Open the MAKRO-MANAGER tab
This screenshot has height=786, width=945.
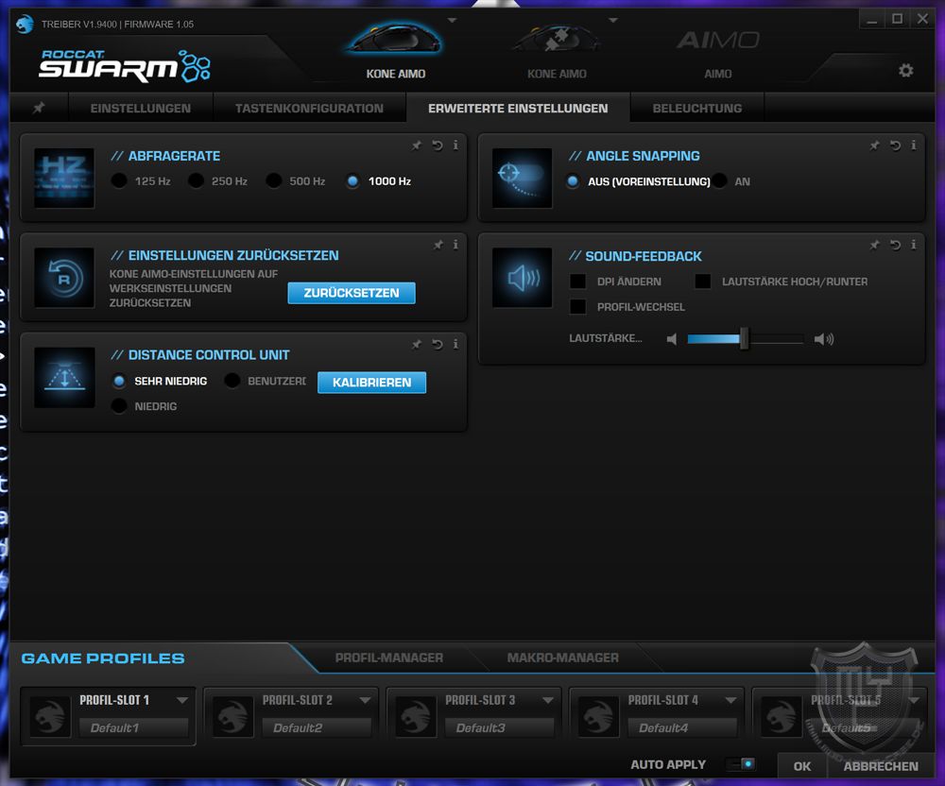[563, 658]
